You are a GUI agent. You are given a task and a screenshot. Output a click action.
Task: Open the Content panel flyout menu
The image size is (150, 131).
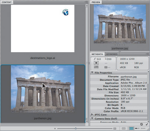tap(86, 2)
